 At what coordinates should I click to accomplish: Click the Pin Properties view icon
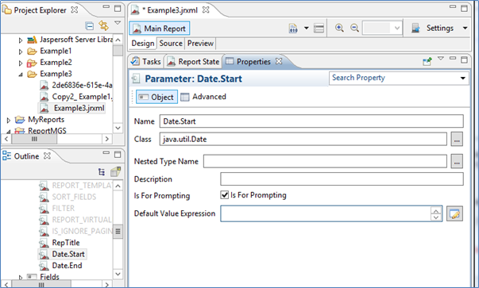click(427, 61)
